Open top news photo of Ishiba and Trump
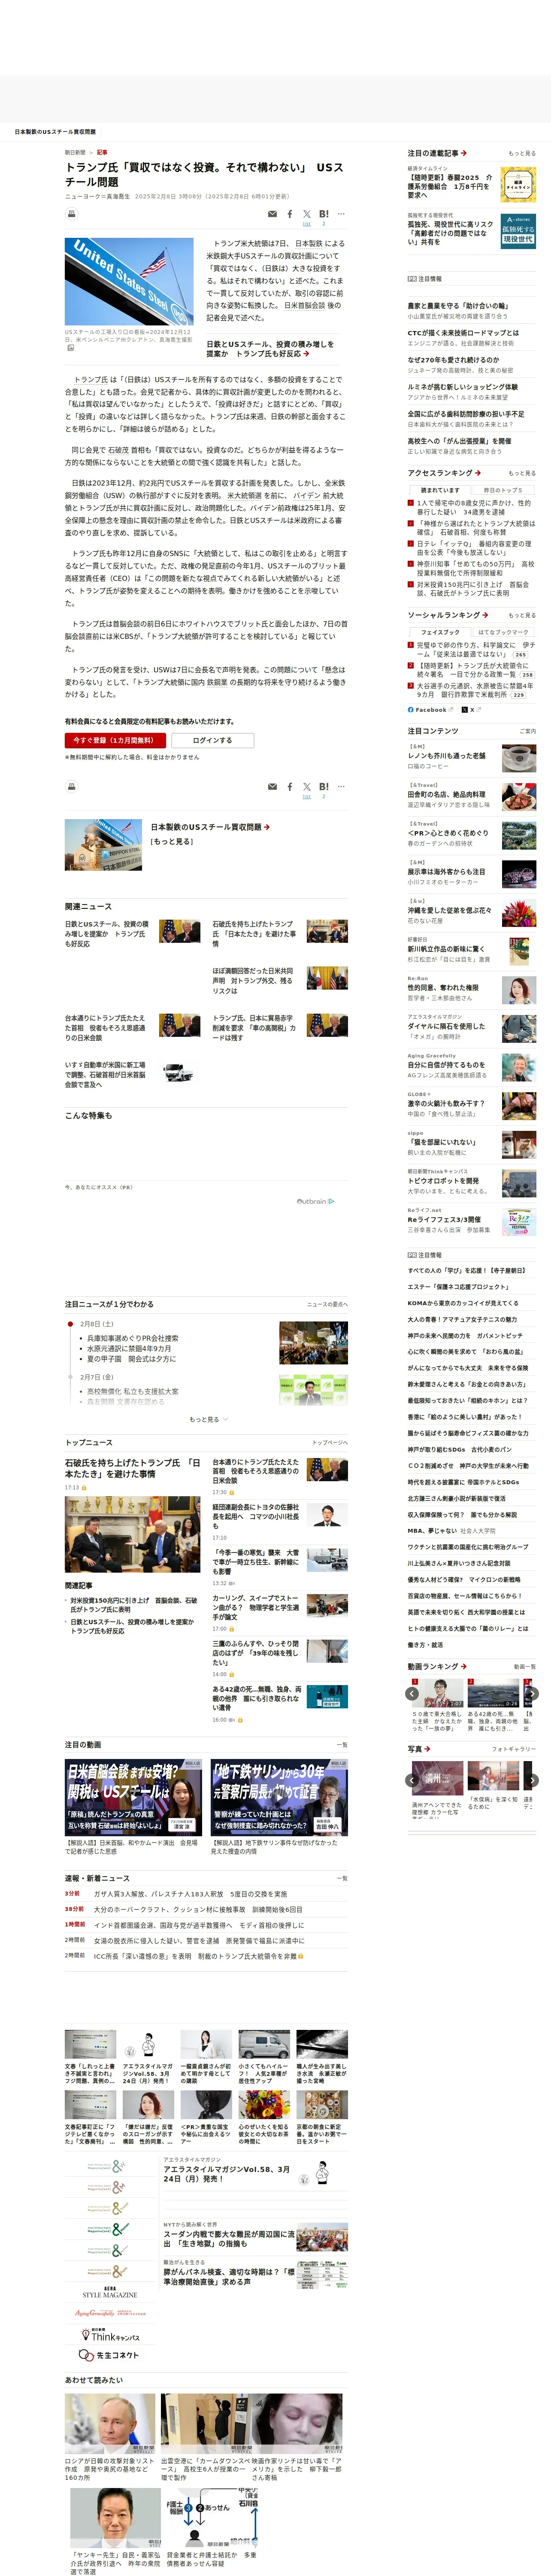 click(132, 1535)
